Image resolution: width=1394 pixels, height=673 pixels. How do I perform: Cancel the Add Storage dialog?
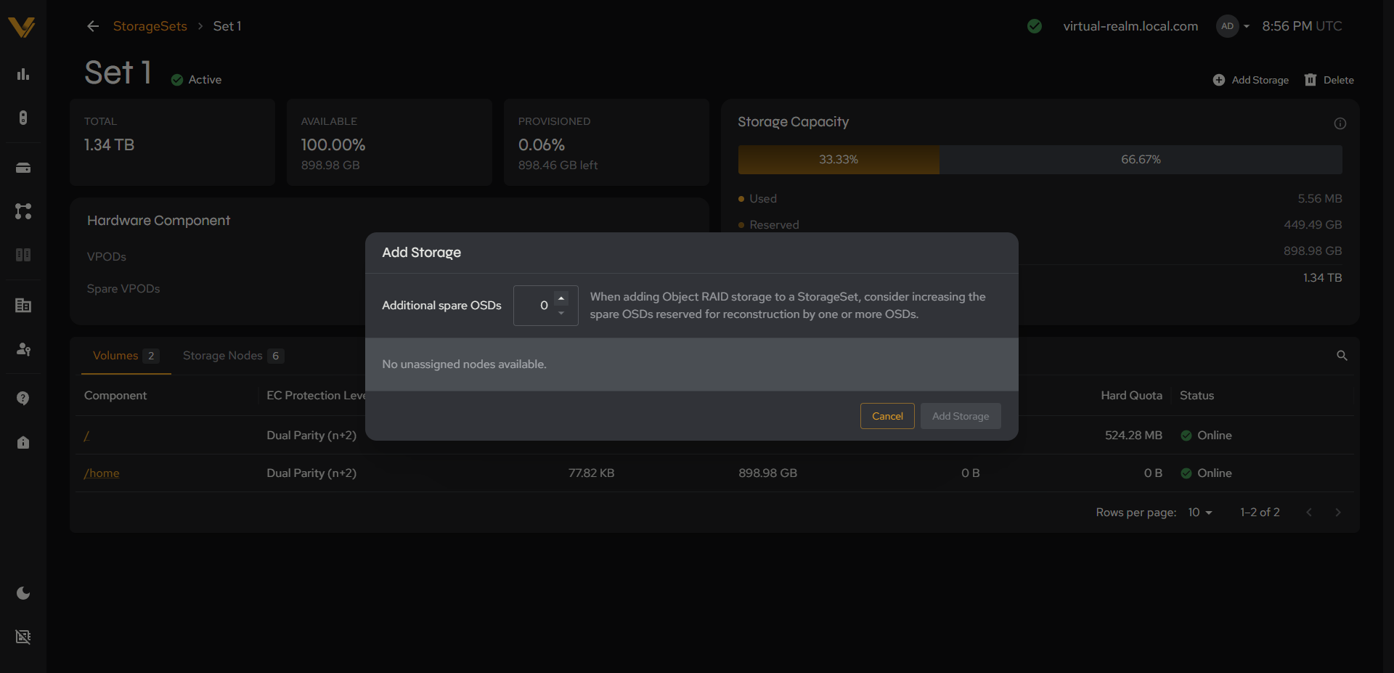pos(887,416)
